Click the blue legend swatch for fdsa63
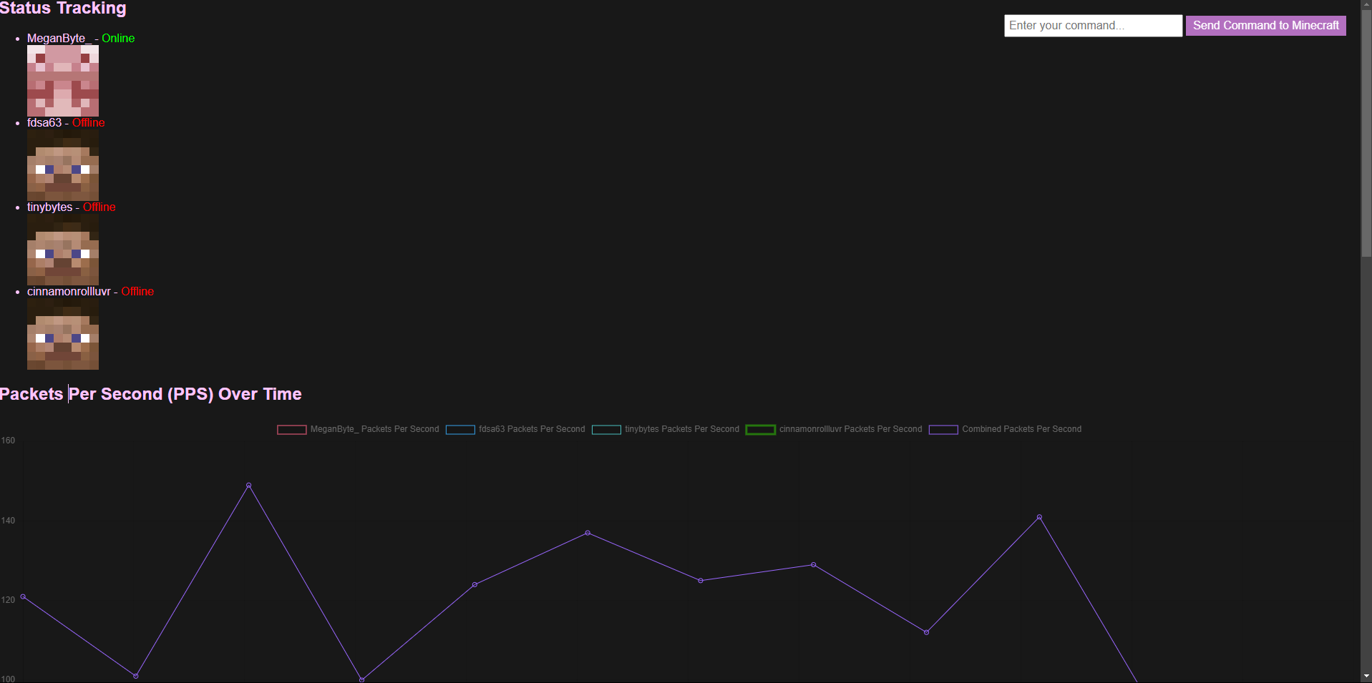Image resolution: width=1372 pixels, height=683 pixels. [461, 429]
